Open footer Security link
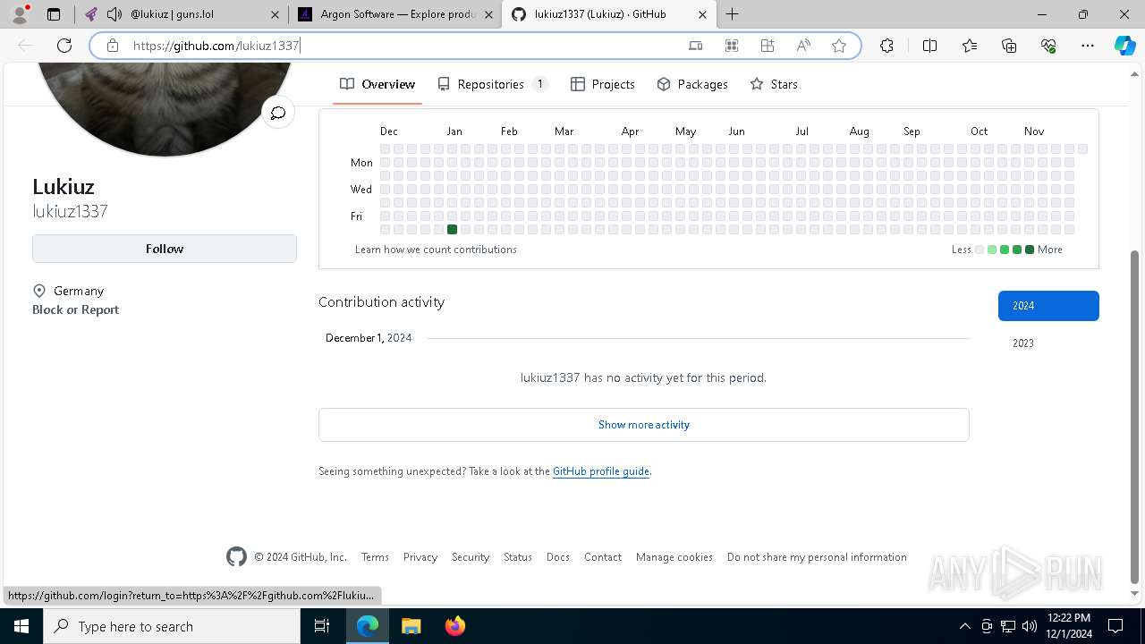 click(x=471, y=557)
